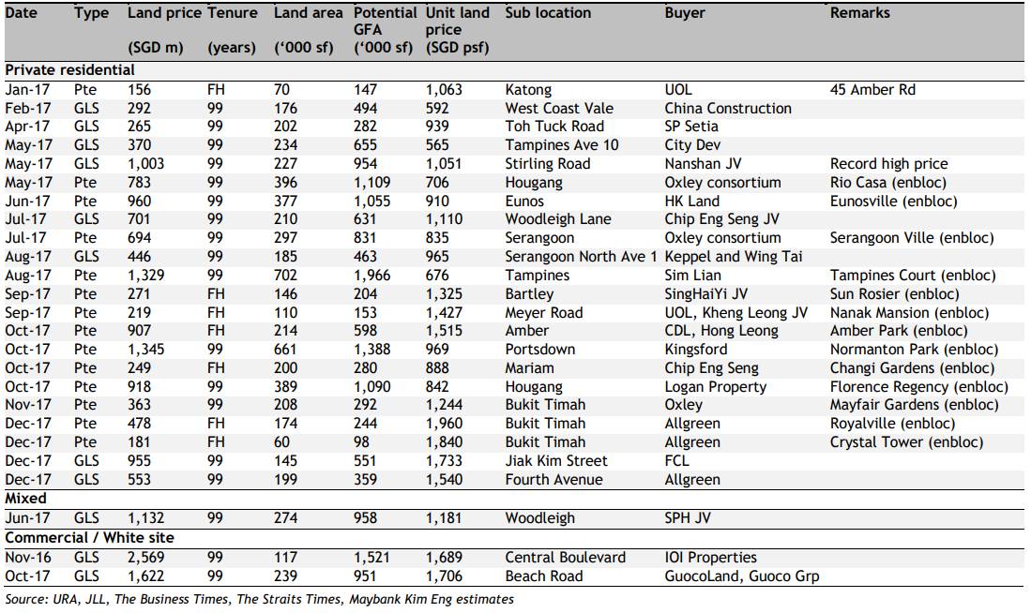The width and height of the screenshot is (1031, 613).
Task: Select 'Tampines Court (enbloc)' remark
Action: point(913,276)
